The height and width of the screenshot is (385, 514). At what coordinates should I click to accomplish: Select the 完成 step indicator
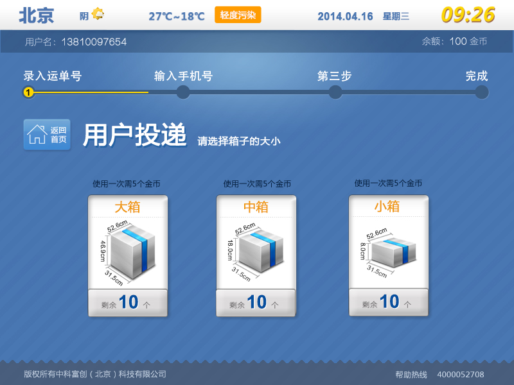point(482,92)
